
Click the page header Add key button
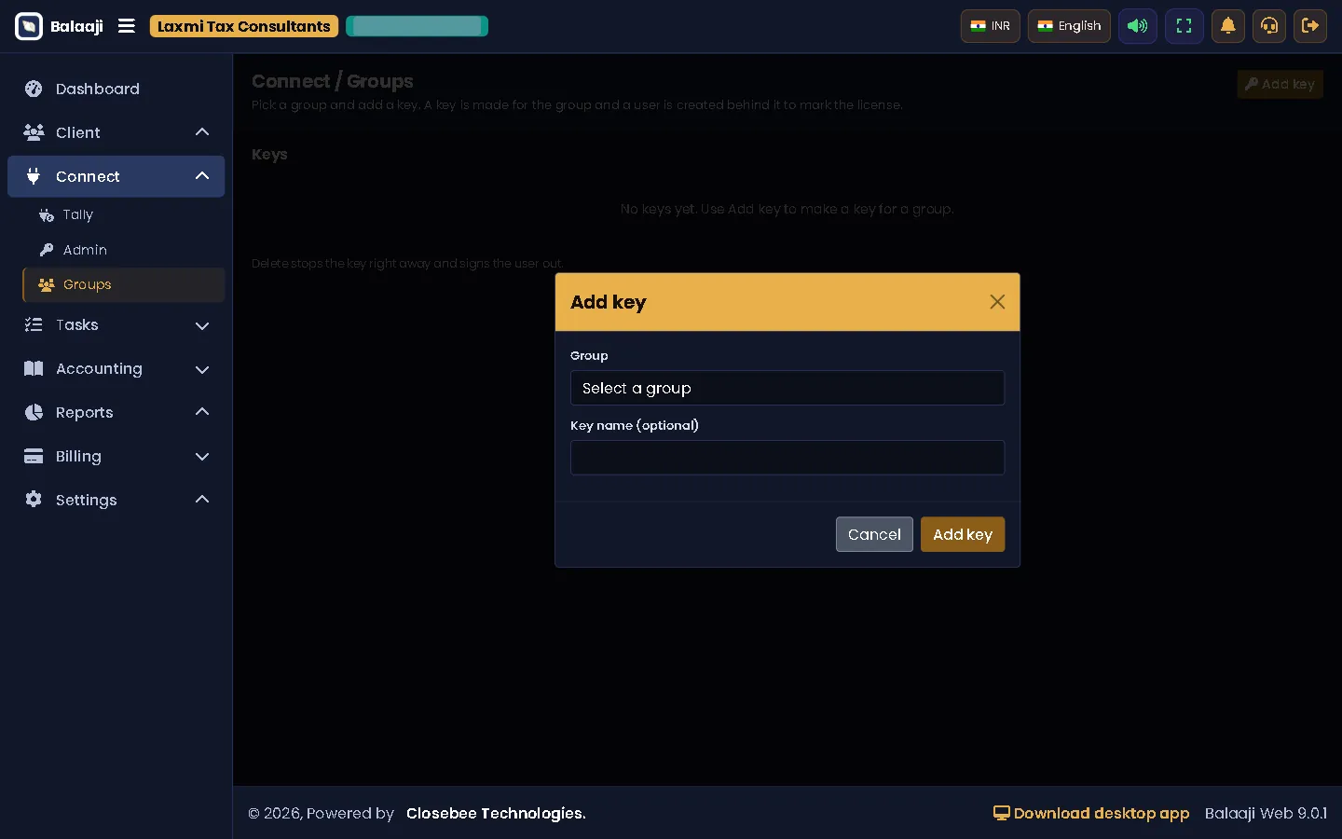(1280, 84)
